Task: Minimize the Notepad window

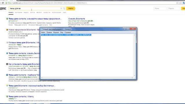Action: pyautogui.click(x=124, y=29)
